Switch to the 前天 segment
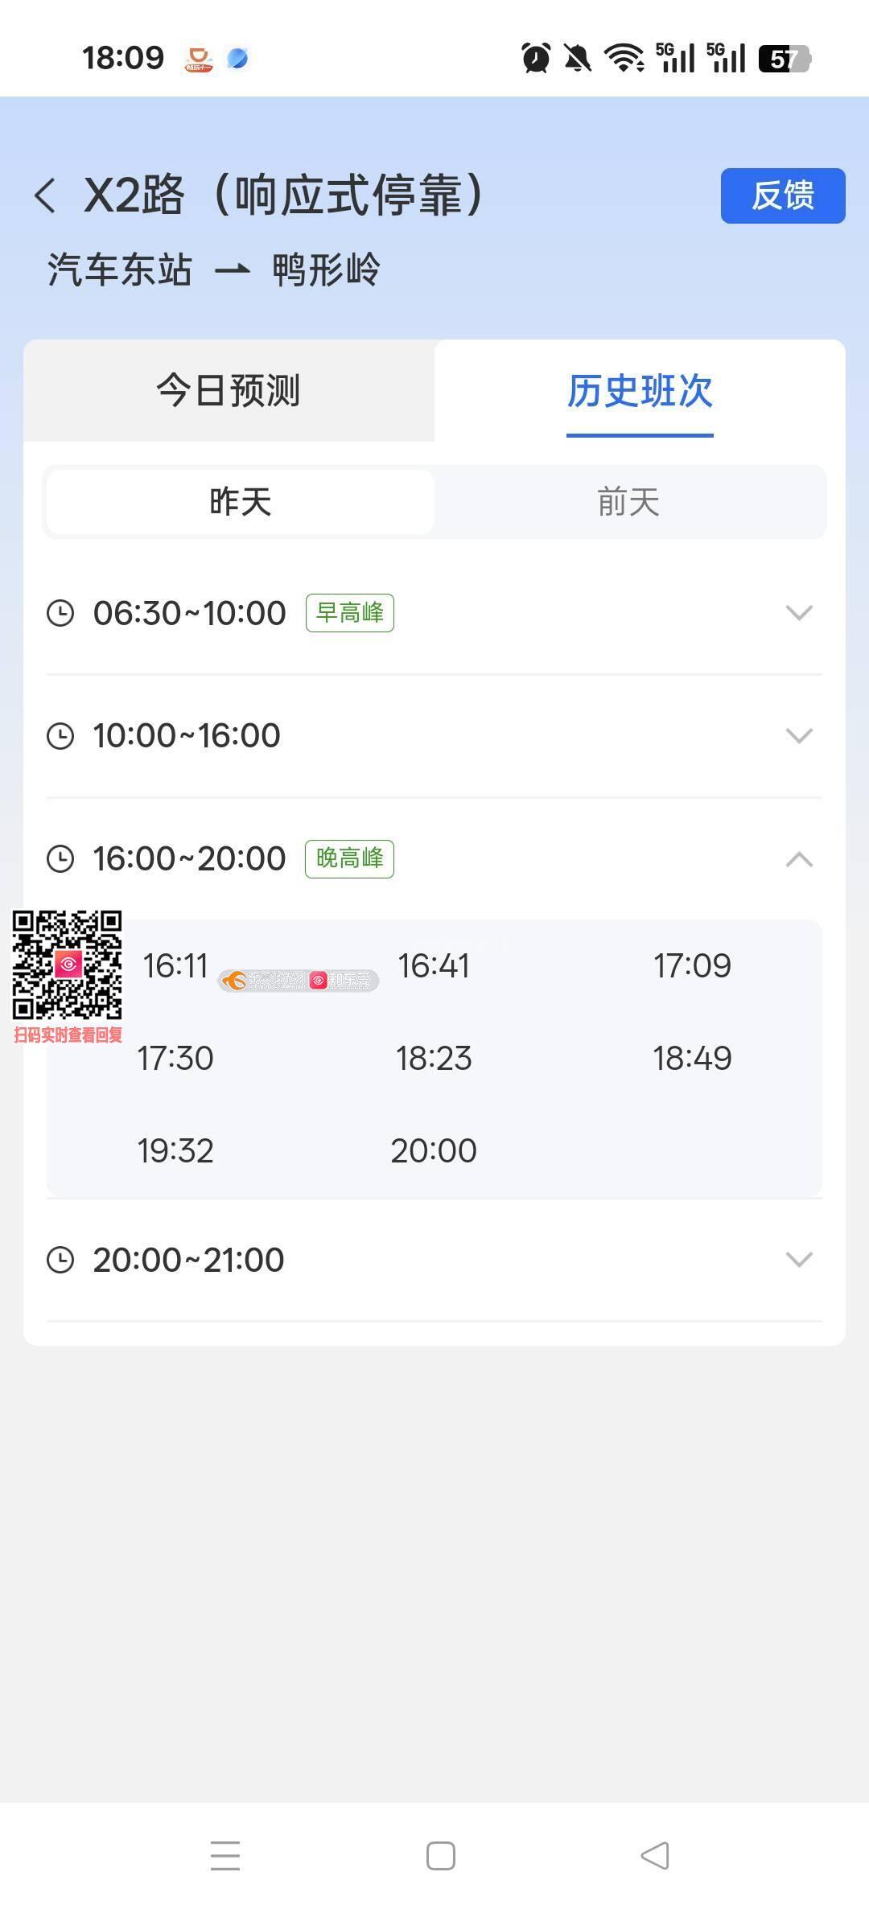Viewport: 869px width, 1909px height. (x=628, y=502)
